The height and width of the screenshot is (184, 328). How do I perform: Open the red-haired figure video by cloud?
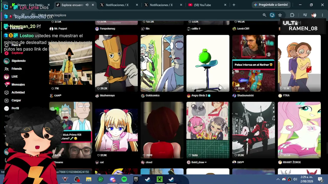162,130
